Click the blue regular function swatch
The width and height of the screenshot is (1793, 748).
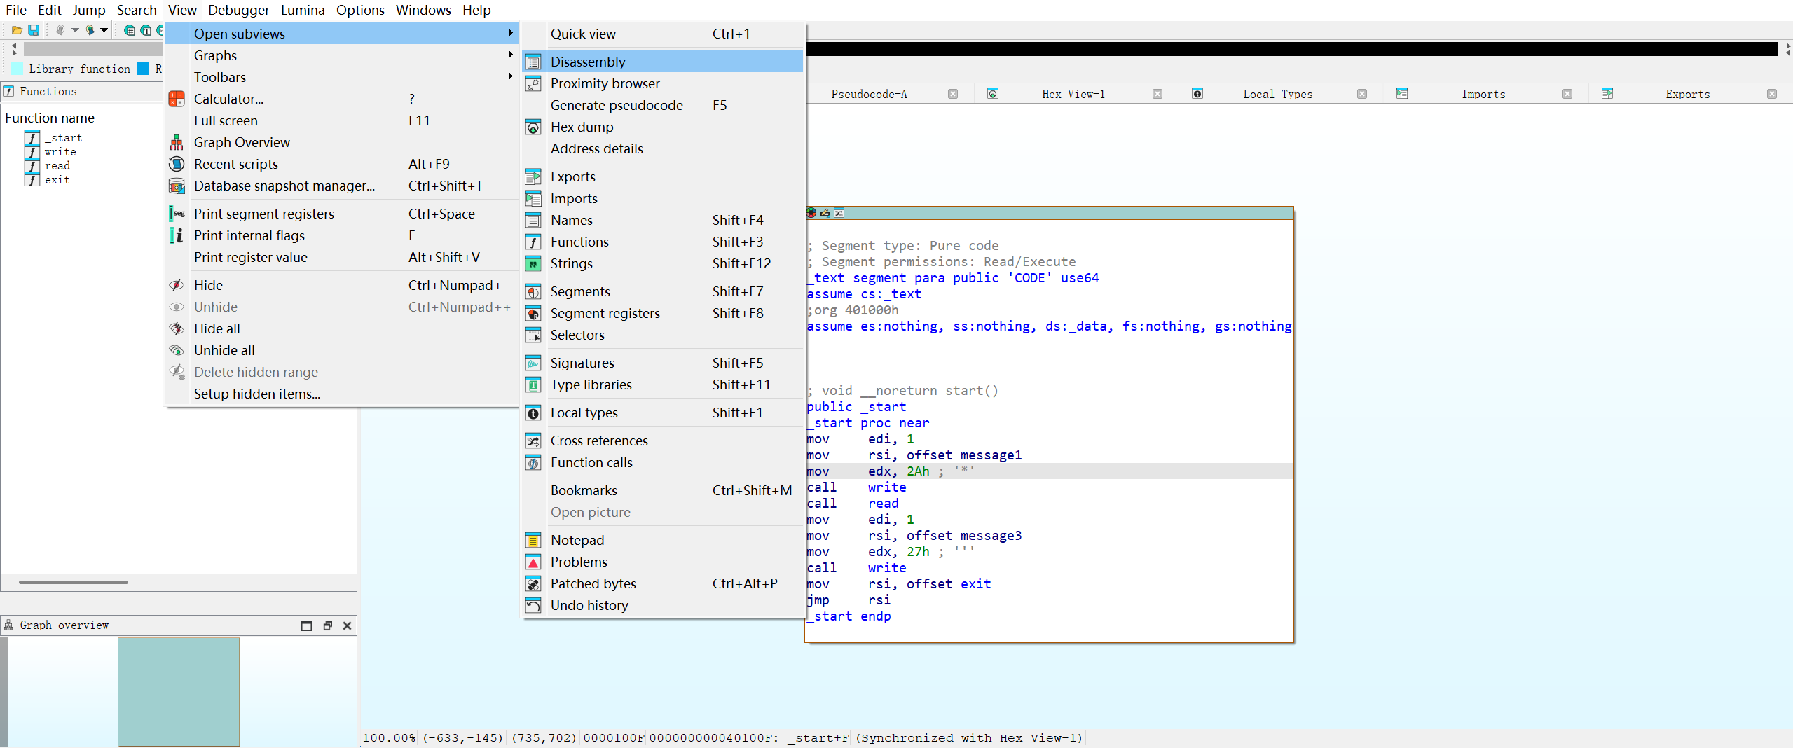point(143,69)
